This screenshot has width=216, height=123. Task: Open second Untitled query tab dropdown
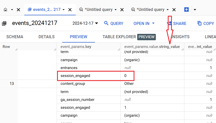coord(168,10)
